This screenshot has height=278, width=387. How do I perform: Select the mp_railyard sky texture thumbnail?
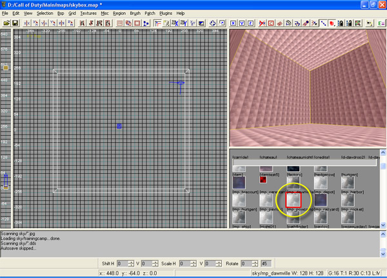321,218
